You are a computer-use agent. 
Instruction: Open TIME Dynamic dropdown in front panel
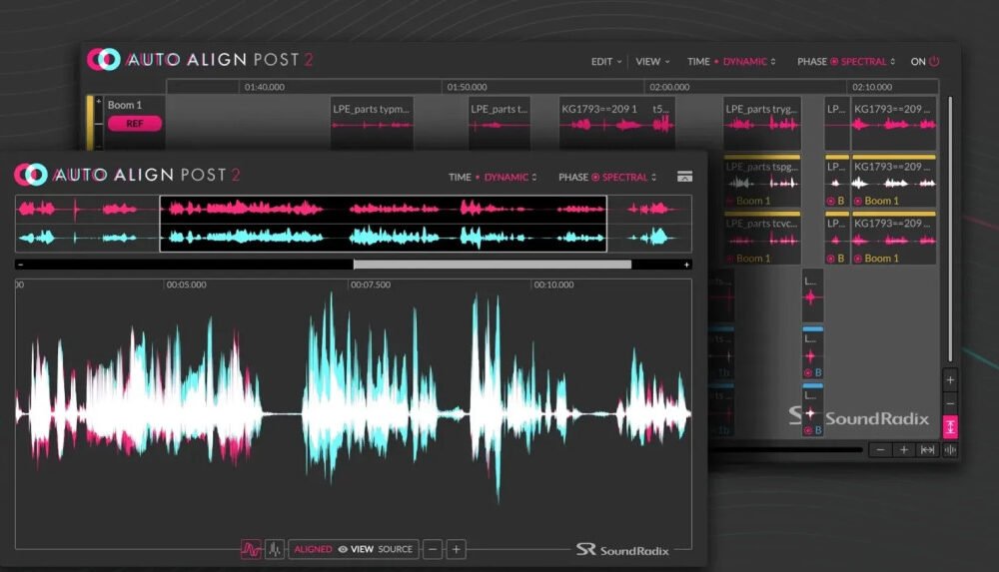click(x=507, y=178)
